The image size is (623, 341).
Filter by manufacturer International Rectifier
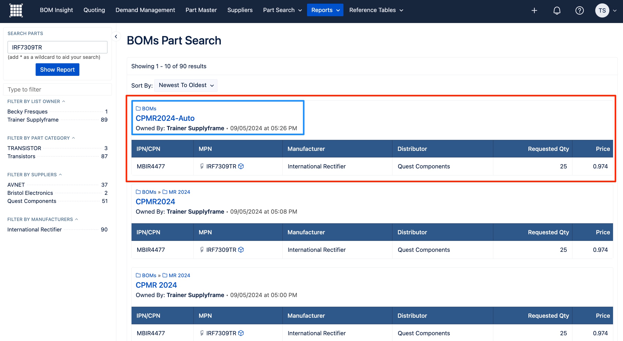57,230
